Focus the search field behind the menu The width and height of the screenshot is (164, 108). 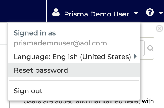pos(142,48)
